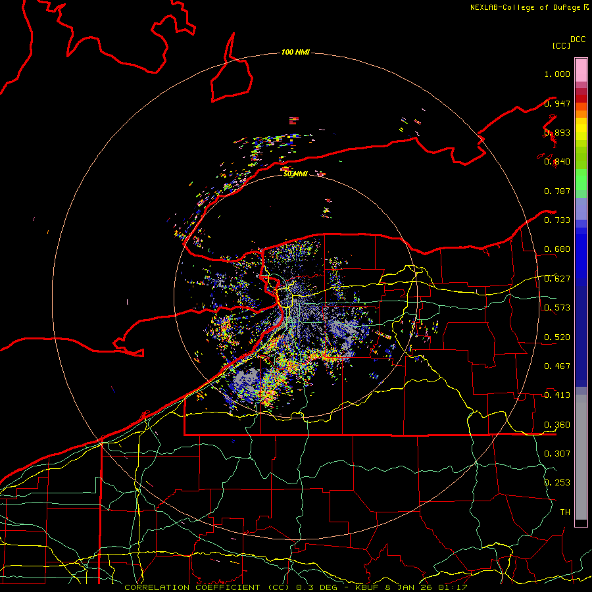Select the 0.947 scale value
The image size is (592, 592).
click(x=557, y=103)
